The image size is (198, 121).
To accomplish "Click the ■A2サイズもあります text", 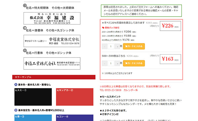I will [114, 110].
